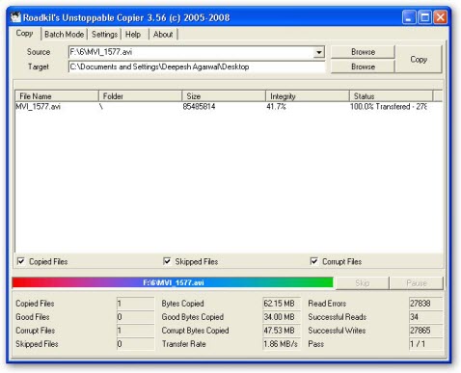Click the status 100.0% Transfered cell
This screenshot has width=461, height=373.
[x=389, y=107]
